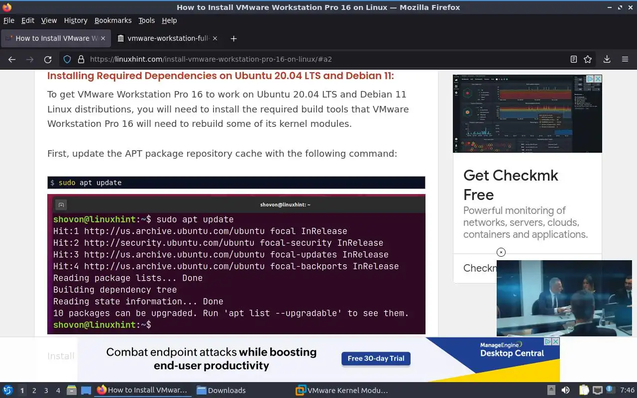Go back to the previous page
The image size is (637, 398).
[12, 59]
